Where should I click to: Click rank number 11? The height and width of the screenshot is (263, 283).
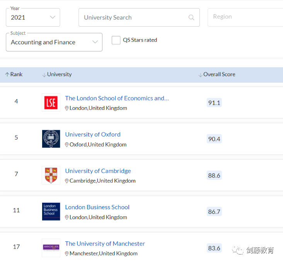point(16,210)
